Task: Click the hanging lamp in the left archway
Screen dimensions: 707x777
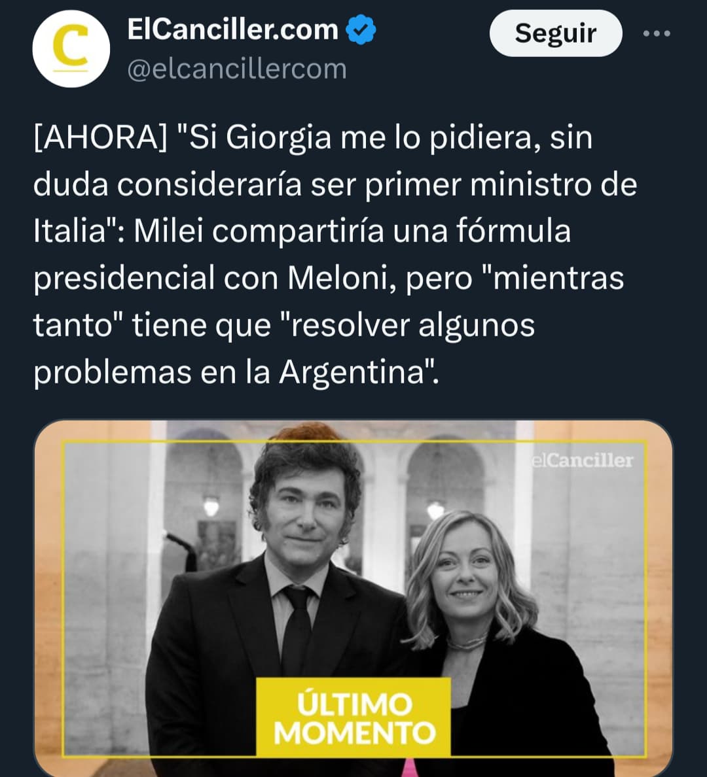Action: [211, 506]
